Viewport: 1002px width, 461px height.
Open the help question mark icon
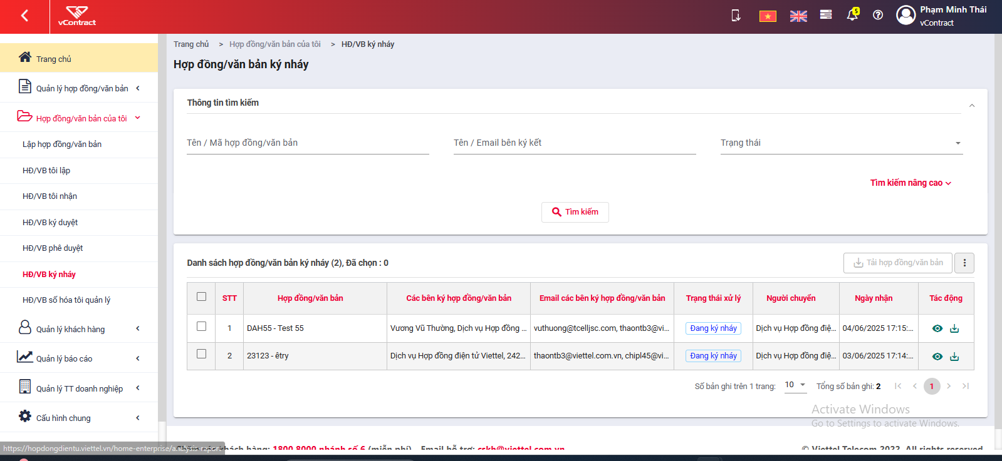pyautogui.click(x=878, y=15)
